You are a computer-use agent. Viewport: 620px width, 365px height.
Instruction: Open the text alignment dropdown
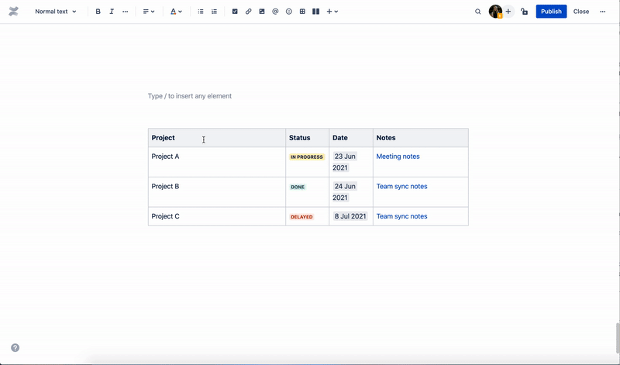click(149, 12)
